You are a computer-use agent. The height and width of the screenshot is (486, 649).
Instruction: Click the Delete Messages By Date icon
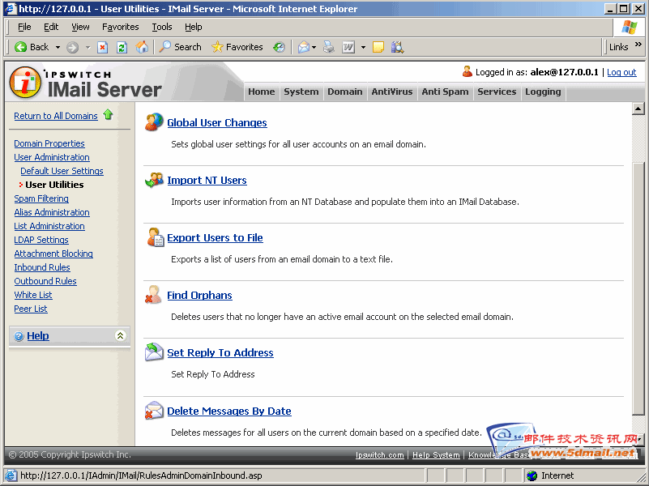[154, 411]
